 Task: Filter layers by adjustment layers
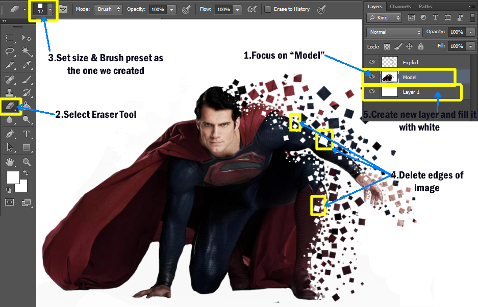click(x=423, y=18)
